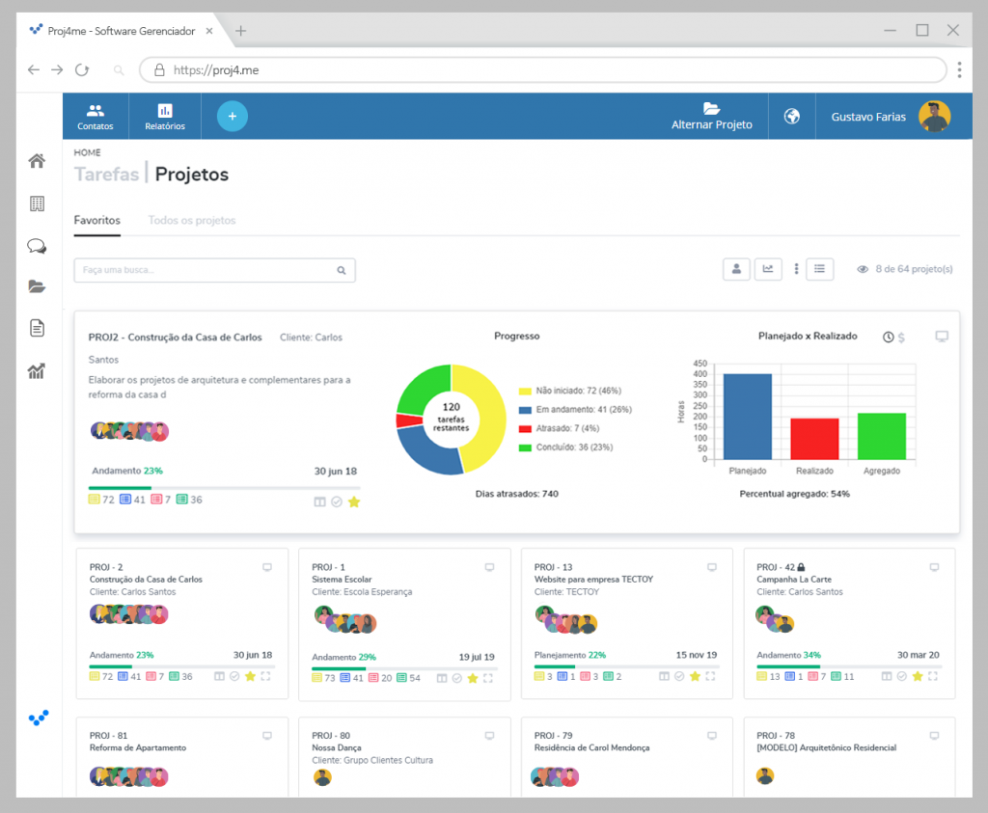The width and height of the screenshot is (988, 813).
Task: Open the sidebar chat bubbles icon
Action: click(x=38, y=246)
